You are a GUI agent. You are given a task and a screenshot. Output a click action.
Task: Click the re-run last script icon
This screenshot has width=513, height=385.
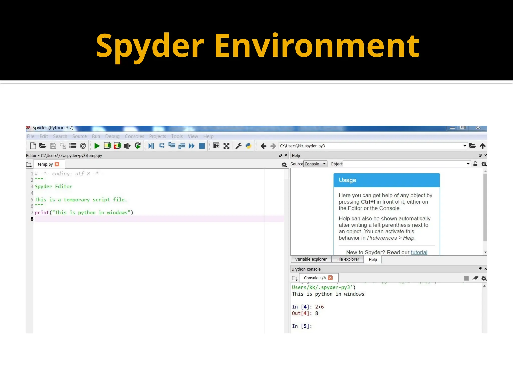coord(138,146)
